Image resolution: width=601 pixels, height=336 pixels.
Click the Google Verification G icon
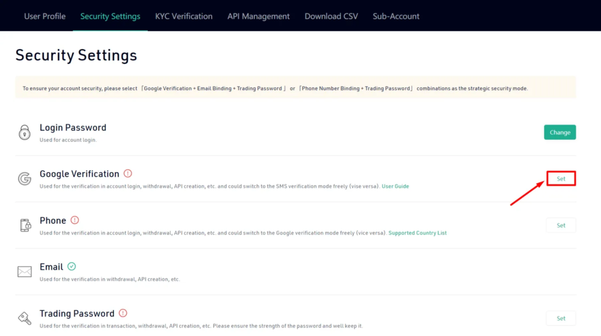pos(25,179)
